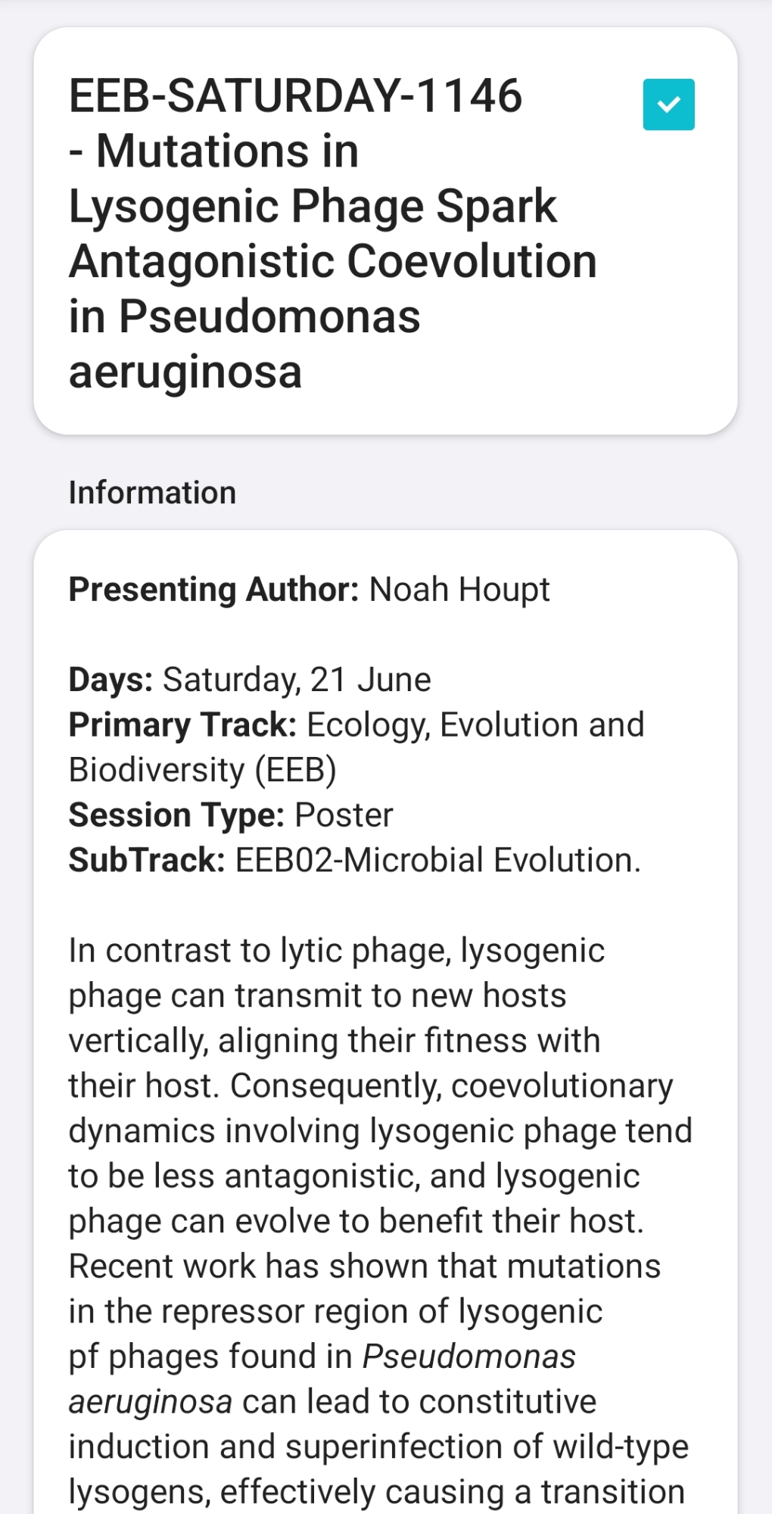
Task: Select the Poster session type value
Action: 344,815
